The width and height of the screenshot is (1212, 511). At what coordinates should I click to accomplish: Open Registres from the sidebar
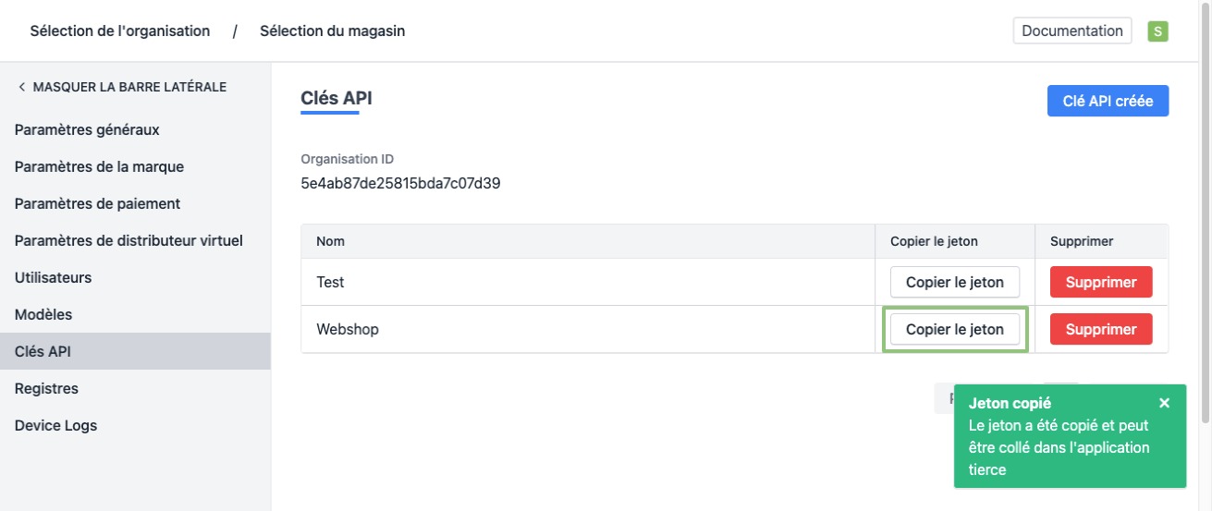pyautogui.click(x=46, y=388)
